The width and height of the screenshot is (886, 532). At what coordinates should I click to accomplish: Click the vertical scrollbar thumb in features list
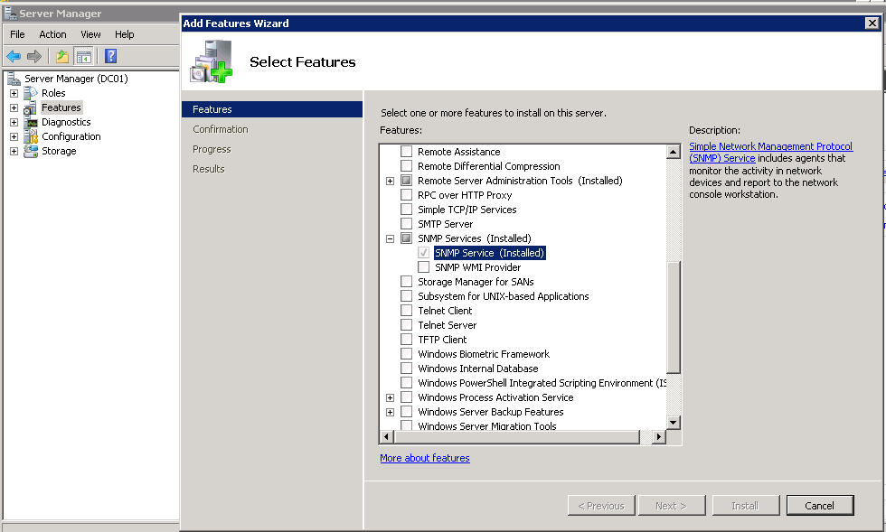coord(673,317)
